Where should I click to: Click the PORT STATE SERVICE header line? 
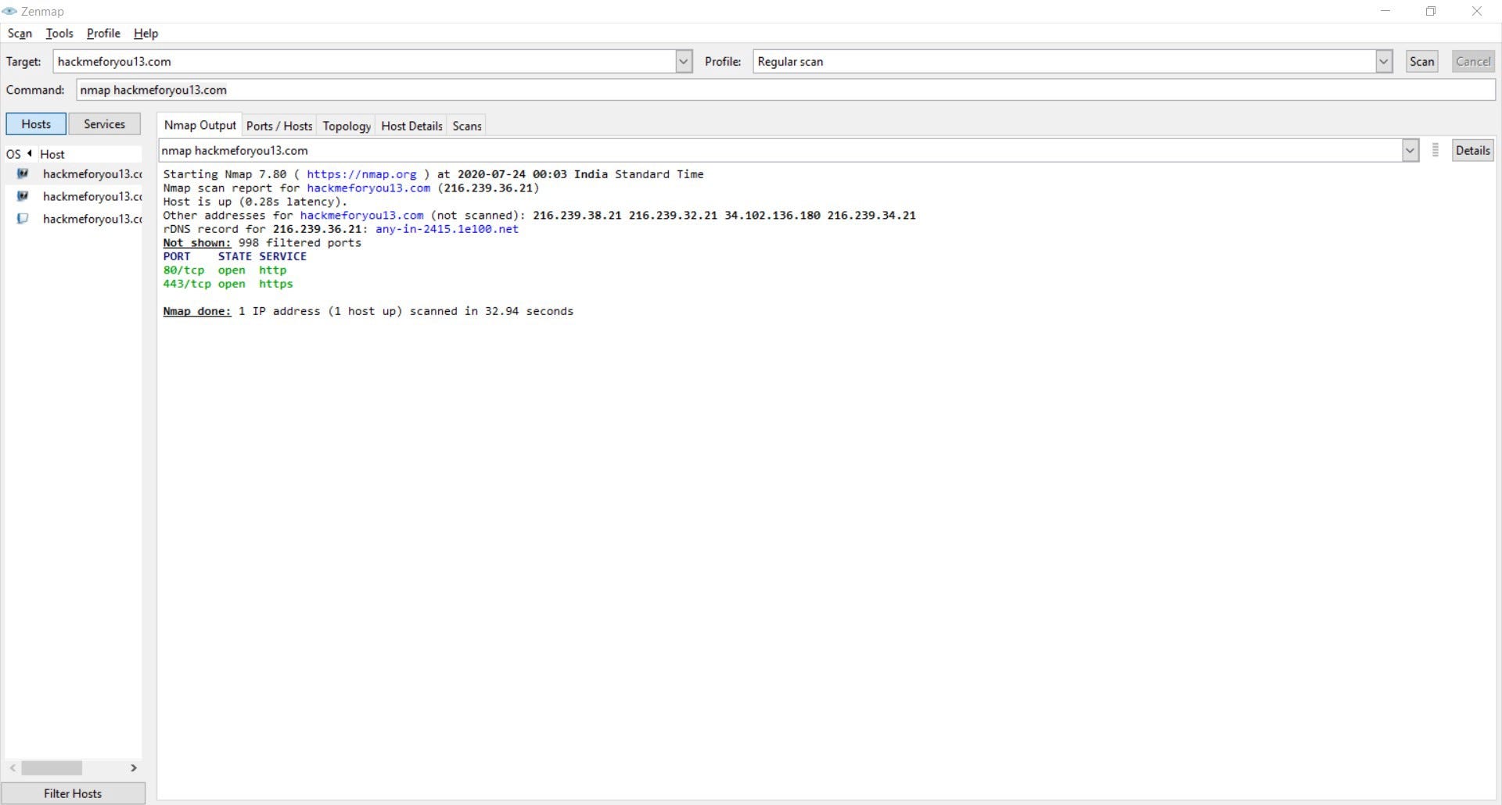click(x=235, y=256)
